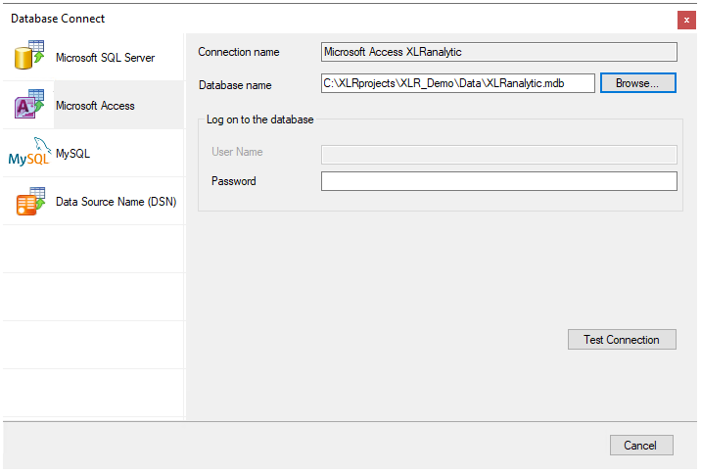
Task: Cancel the Database Connect dialog
Action: (641, 446)
